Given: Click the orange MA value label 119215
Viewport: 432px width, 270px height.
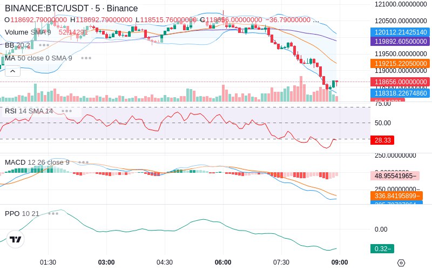Looking at the screenshot, I should [400, 63].
